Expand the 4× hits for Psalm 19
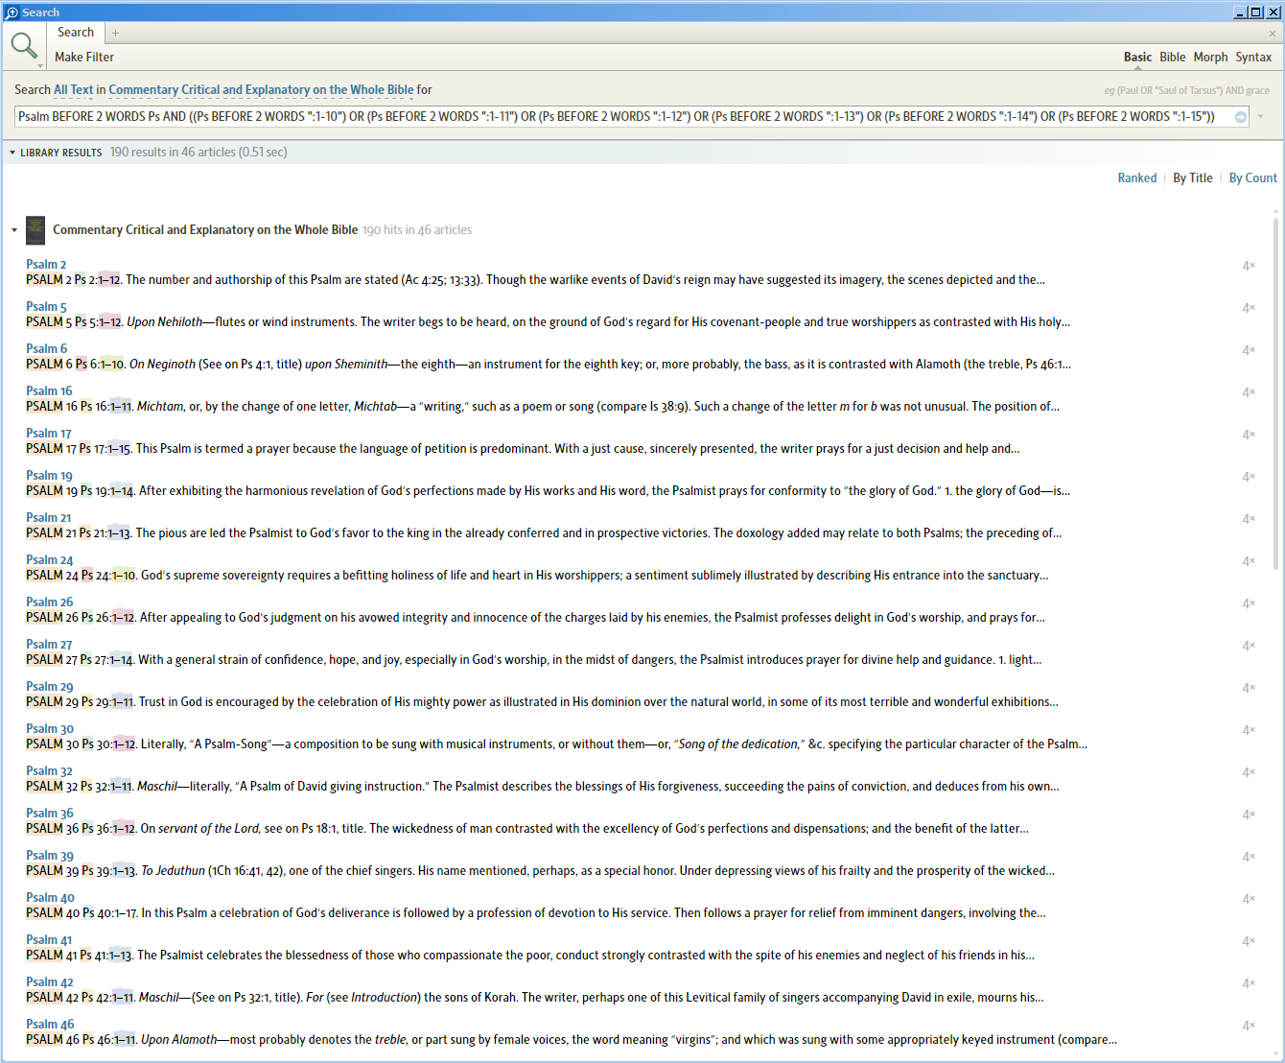 point(1249,477)
